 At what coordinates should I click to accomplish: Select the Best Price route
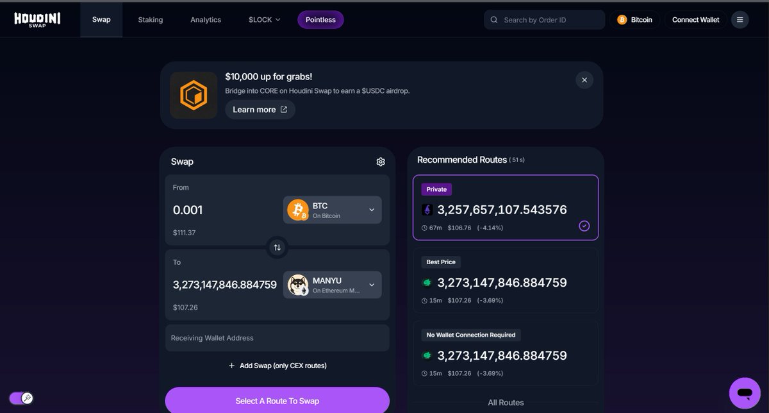(506, 280)
